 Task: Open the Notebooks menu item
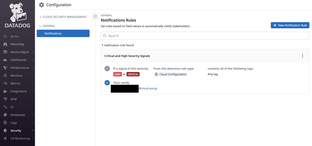17,115
